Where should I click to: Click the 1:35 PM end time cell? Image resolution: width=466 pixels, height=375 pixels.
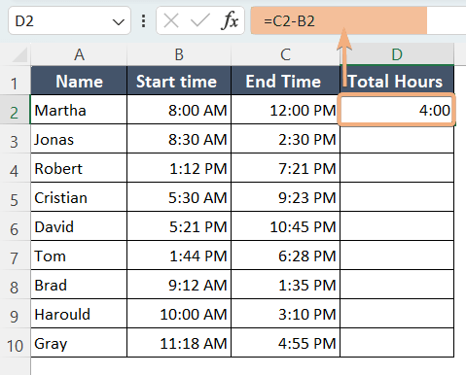pyautogui.click(x=285, y=285)
